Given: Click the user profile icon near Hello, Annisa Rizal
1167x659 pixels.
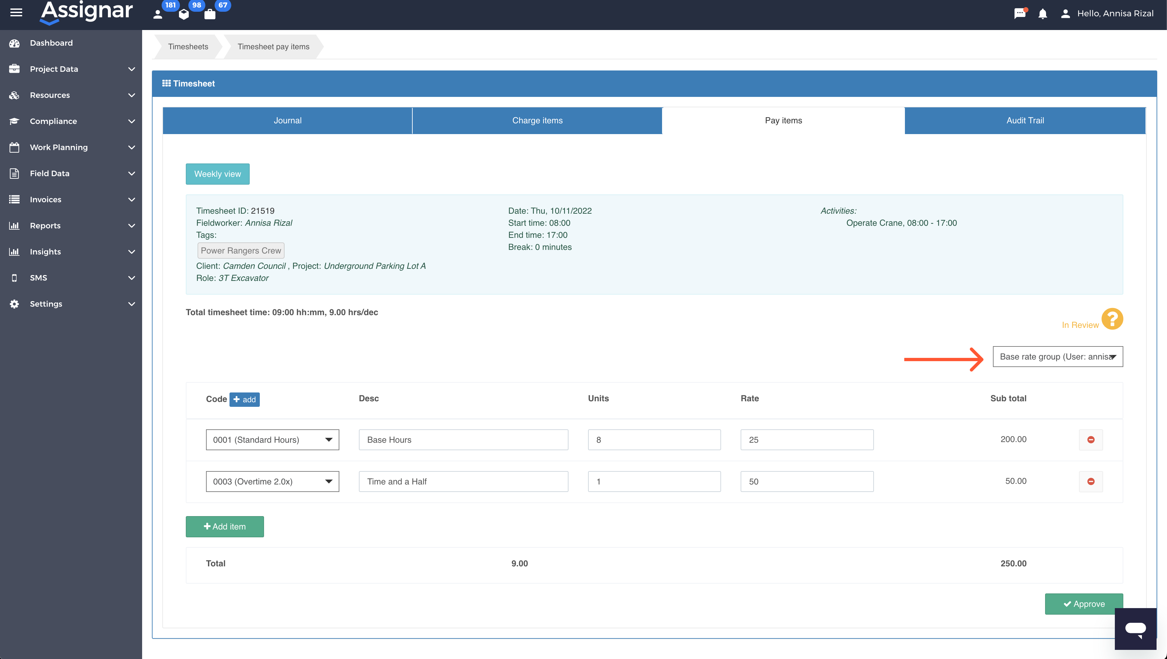Looking at the screenshot, I should point(1065,14).
